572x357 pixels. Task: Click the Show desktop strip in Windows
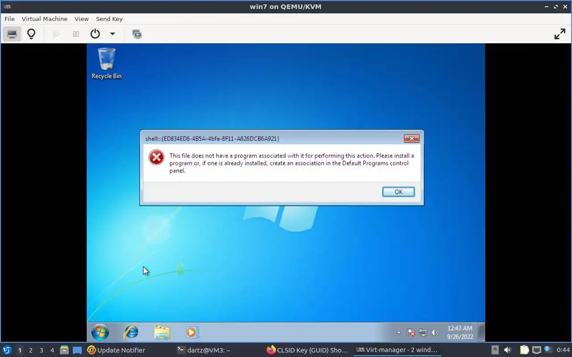[482, 332]
